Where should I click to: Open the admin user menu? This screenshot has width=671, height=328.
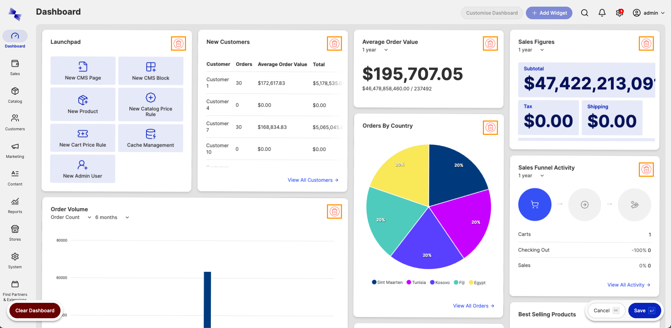[x=648, y=13]
